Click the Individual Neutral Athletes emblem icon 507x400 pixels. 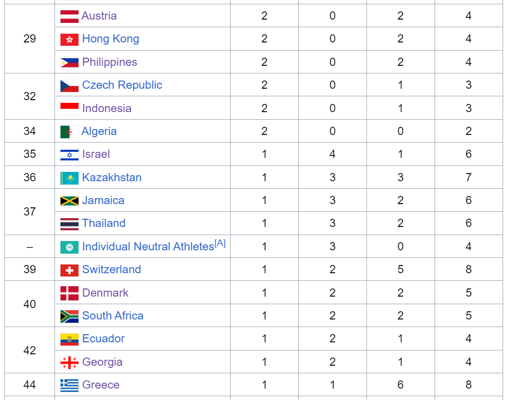(69, 247)
